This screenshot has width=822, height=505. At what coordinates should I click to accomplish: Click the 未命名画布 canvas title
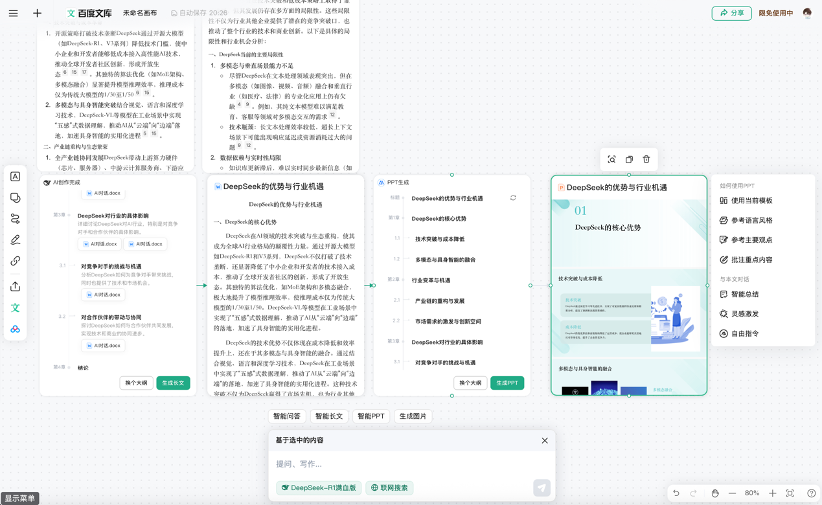(x=140, y=13)
